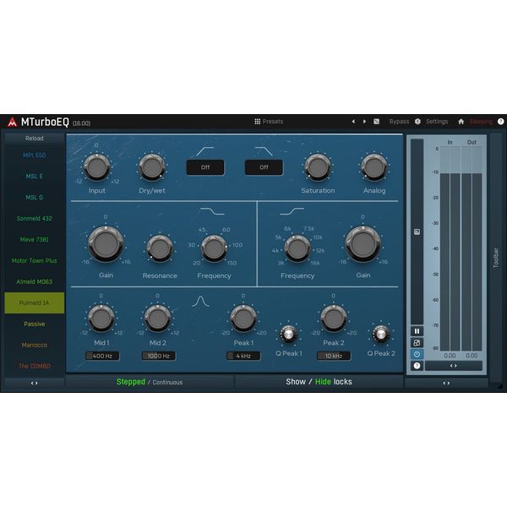Image resolution: width=507 pixels, height=507 pixels.
Task: Click the bell peak curve icon
Action: click(x=200, y=302)
